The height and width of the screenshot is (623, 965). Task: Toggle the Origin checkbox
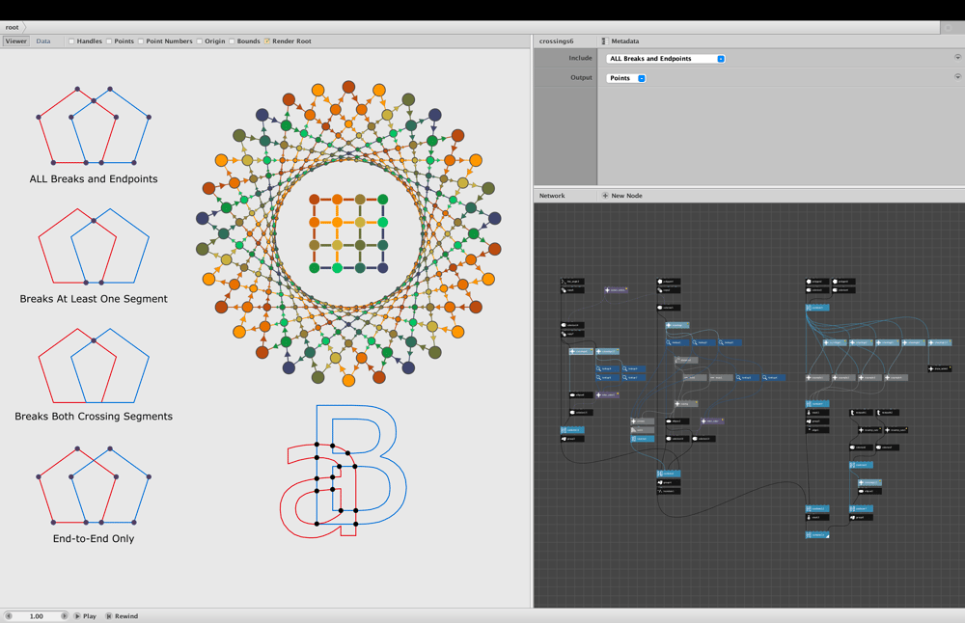coord(200,41)
